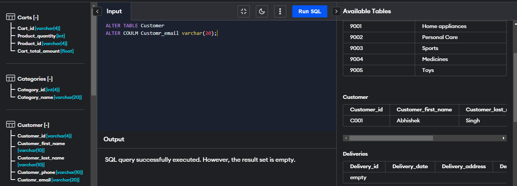Screen dimensions: 517x186
Task: Click the exit fullscreen icon
Action: [x=244, y=11]
